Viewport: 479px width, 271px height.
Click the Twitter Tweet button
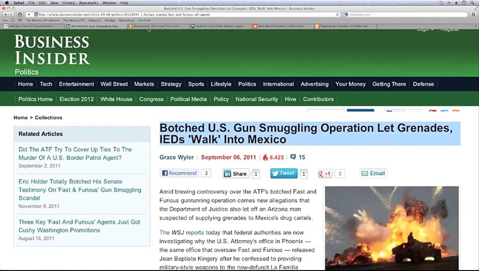pos(284,173)
